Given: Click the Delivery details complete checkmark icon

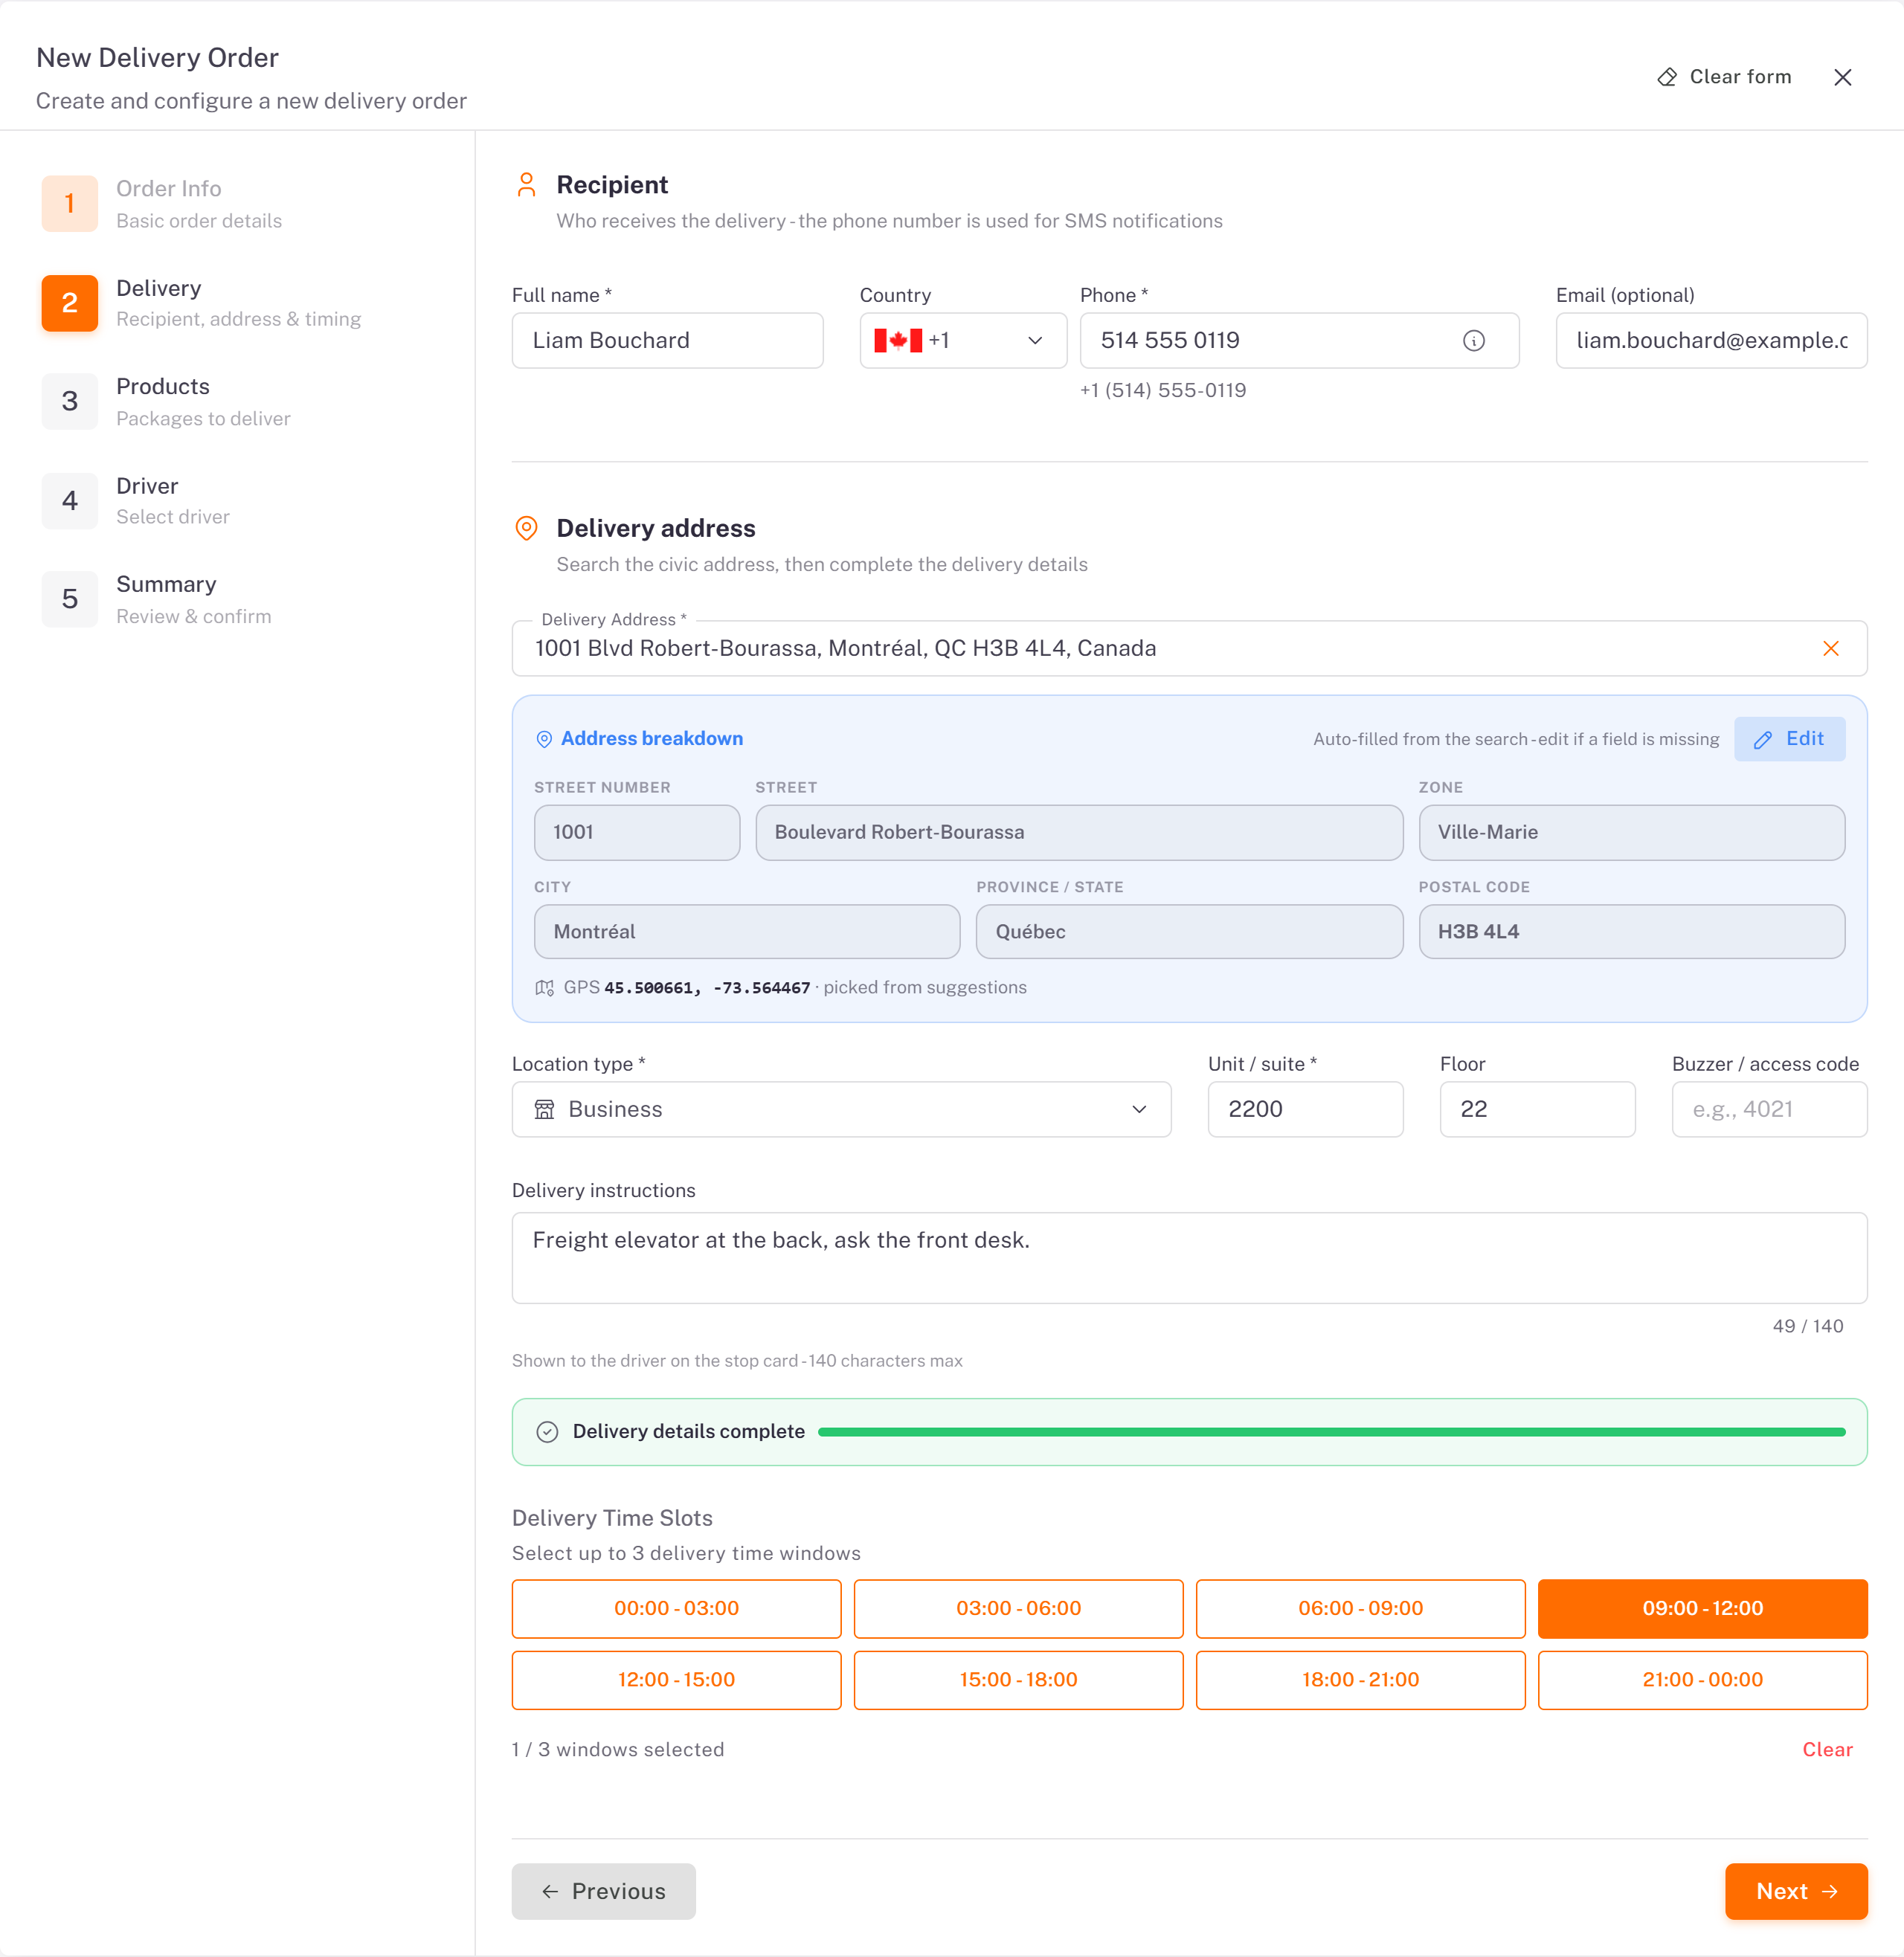Looking at the screenshot, I should click(547, 1431).
